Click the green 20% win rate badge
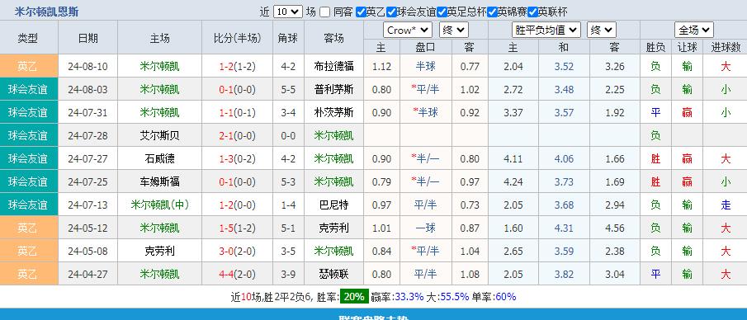The height and width of the screenshot is (320, 747). point(354,297)
